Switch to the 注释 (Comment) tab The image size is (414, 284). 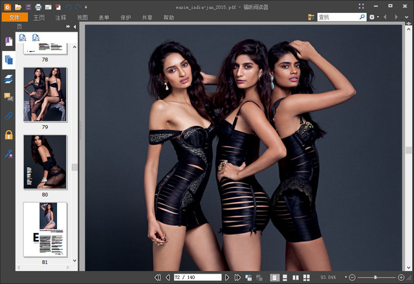pos(61,17)
